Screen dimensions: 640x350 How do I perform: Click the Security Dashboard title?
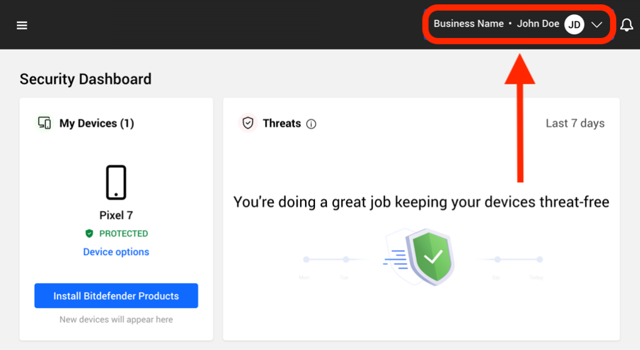(85, 79)
